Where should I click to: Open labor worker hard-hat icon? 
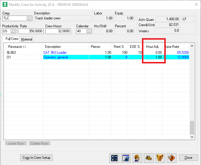tap(137, 158)
